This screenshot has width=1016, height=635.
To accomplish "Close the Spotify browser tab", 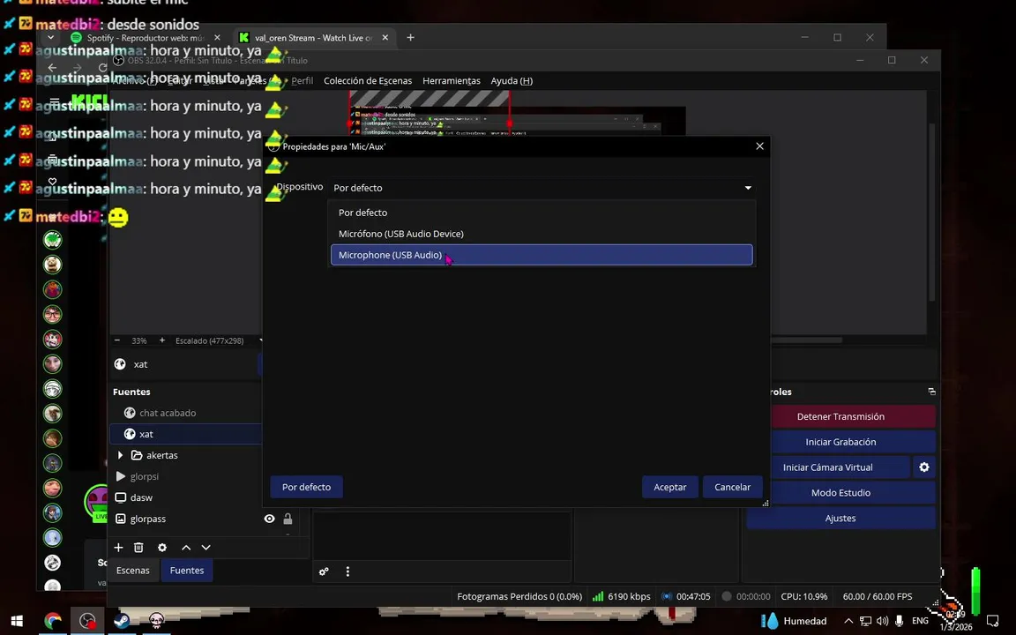I will 217,38.
